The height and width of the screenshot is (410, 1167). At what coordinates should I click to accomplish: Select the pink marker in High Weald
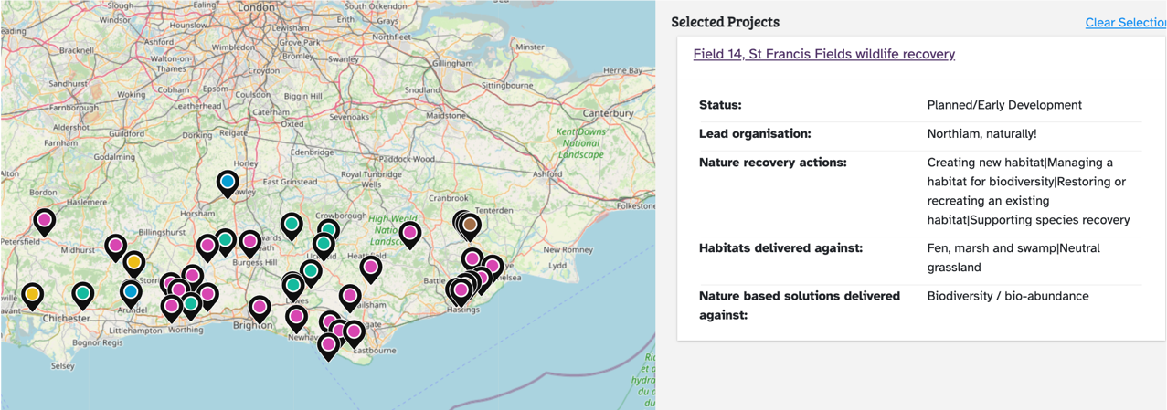point(410,234)
